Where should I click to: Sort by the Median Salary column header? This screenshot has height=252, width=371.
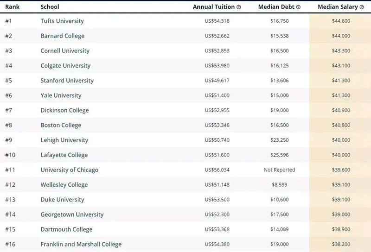338,7
